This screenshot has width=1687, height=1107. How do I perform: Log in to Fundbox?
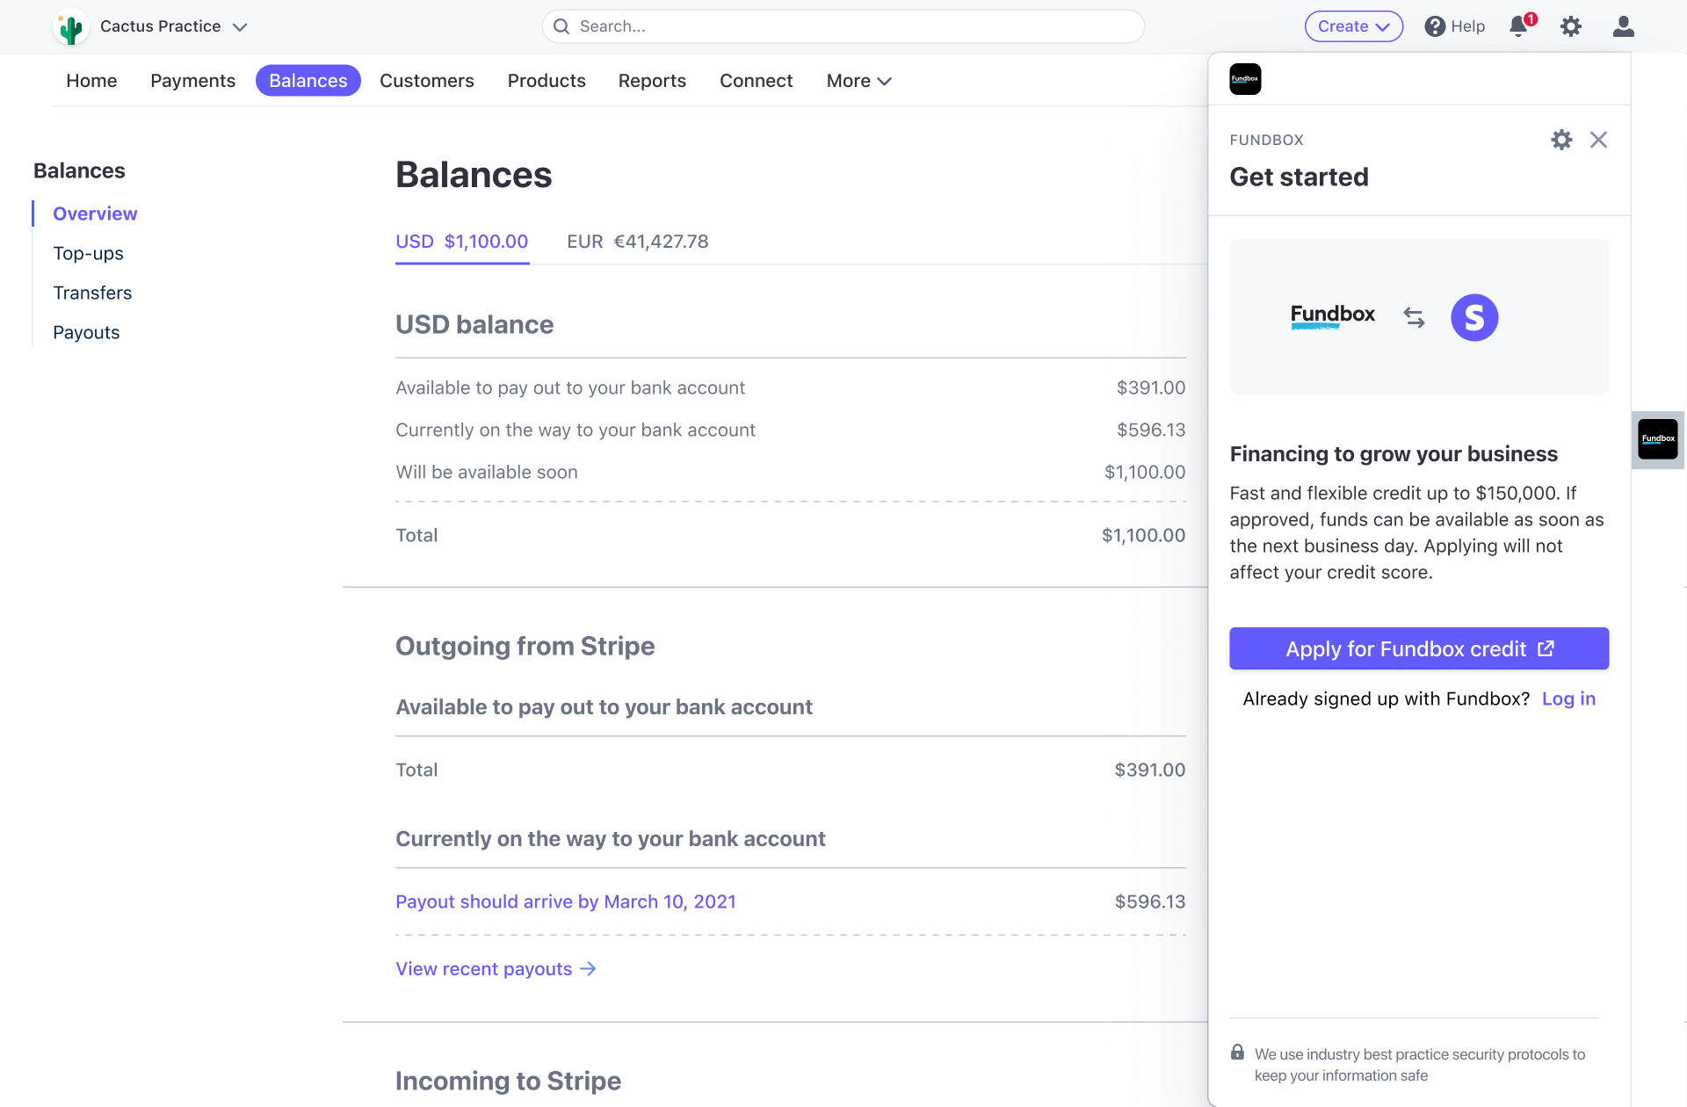pyautogui.click(x=1569, y=698)
